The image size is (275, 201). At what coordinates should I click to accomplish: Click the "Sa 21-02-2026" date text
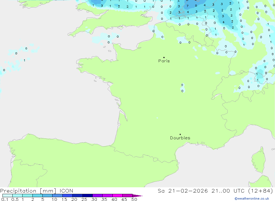pyautogui.click(x=183, y=191)
